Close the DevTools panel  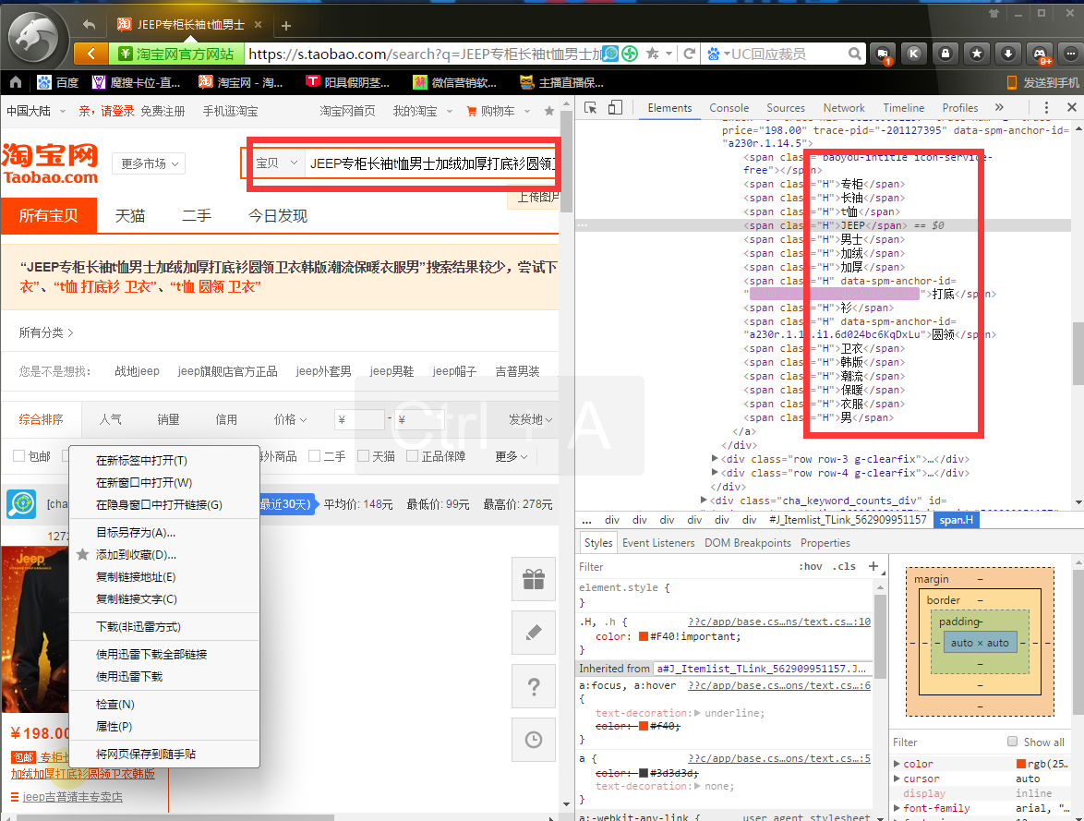1072,107
